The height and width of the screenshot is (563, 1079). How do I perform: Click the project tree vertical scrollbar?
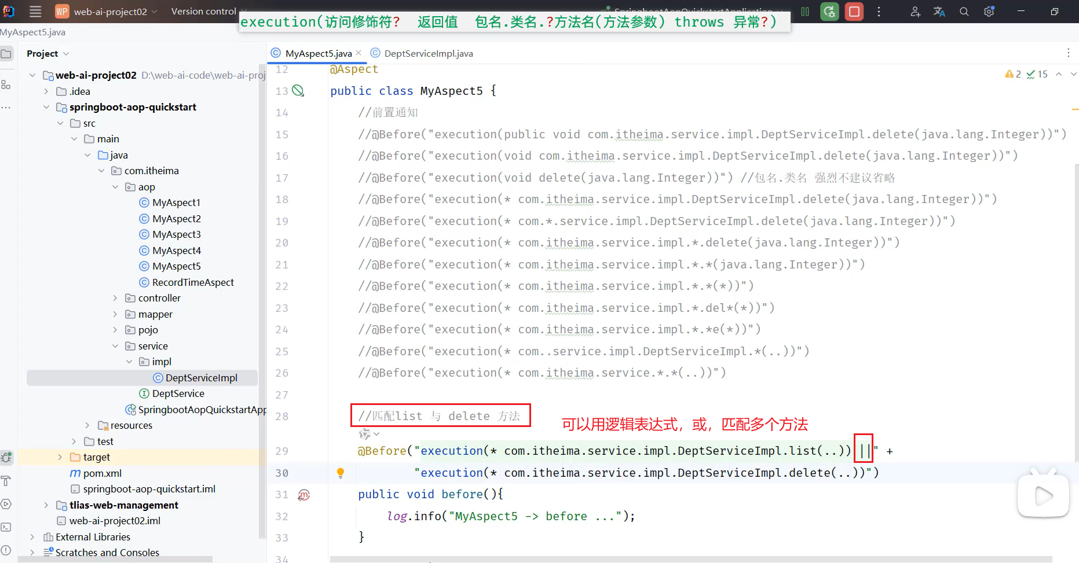[262, 301]
